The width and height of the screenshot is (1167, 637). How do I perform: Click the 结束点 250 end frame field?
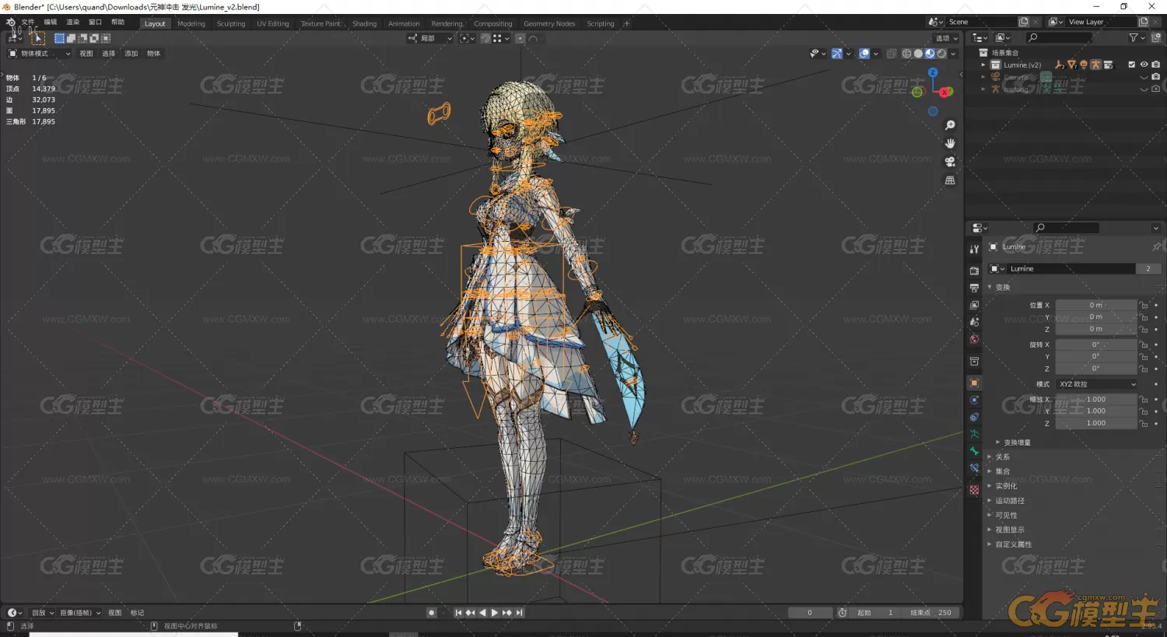(931, 613)
